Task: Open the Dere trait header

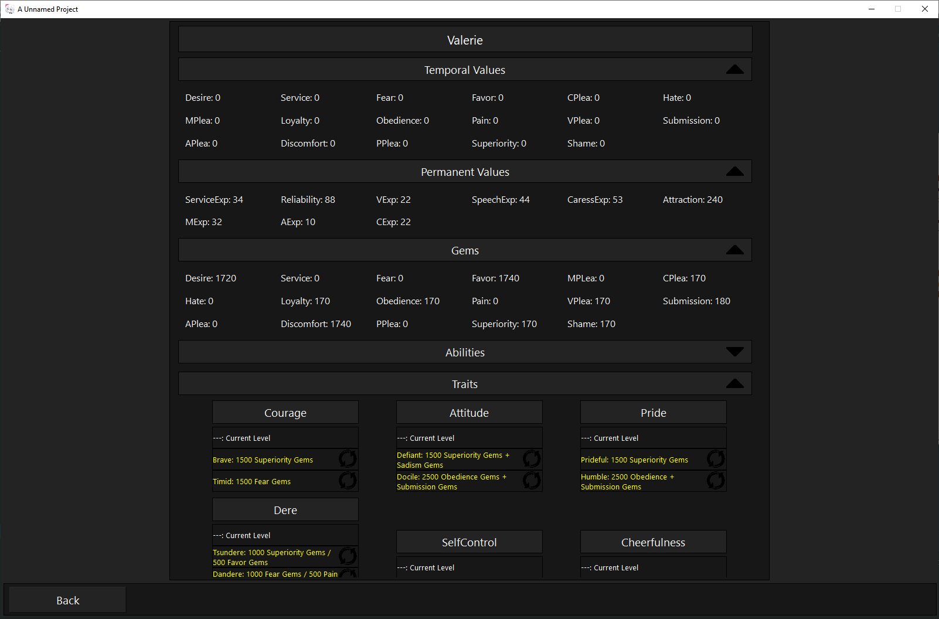Action: (285, 510)
